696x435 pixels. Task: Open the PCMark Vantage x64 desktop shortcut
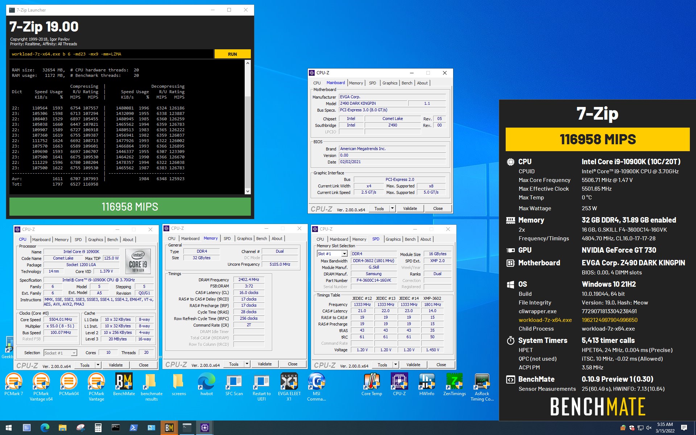pyautogui.click(x=41, y=387)
